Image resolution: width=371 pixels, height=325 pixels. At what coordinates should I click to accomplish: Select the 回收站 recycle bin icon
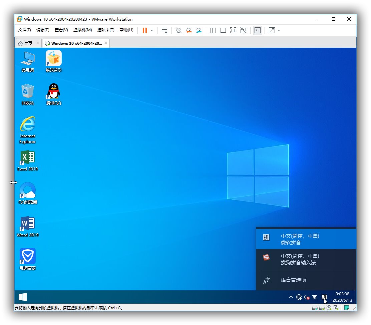[x=28, y=95]
